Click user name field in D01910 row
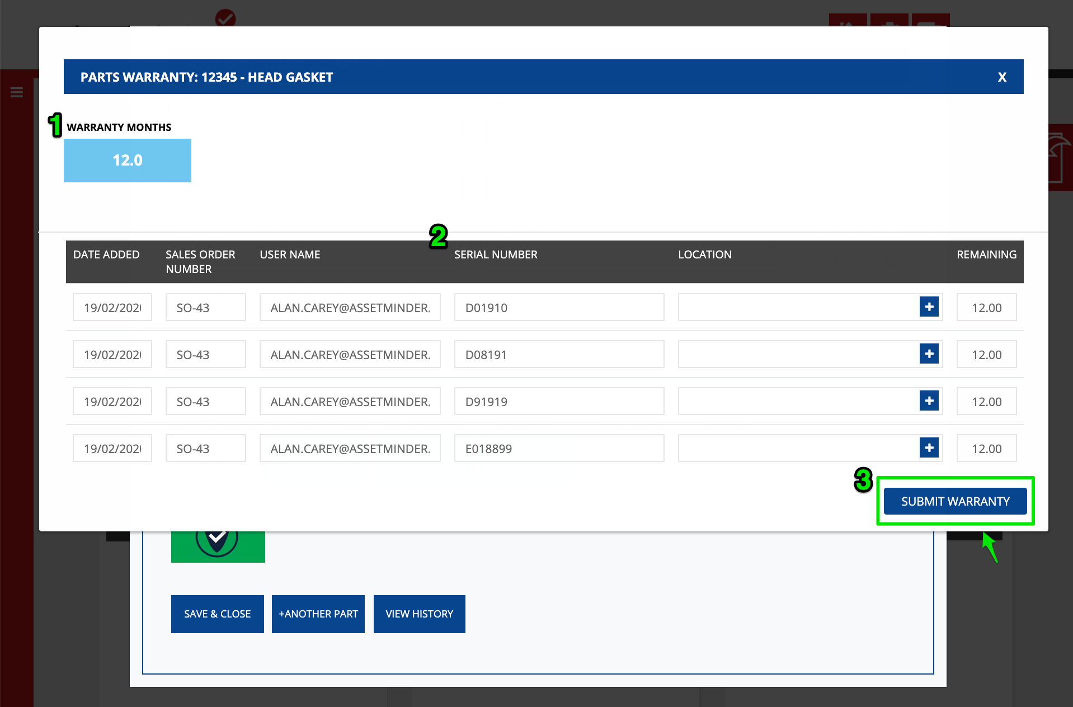This screenshot has width=1073, height=707. 350,307
